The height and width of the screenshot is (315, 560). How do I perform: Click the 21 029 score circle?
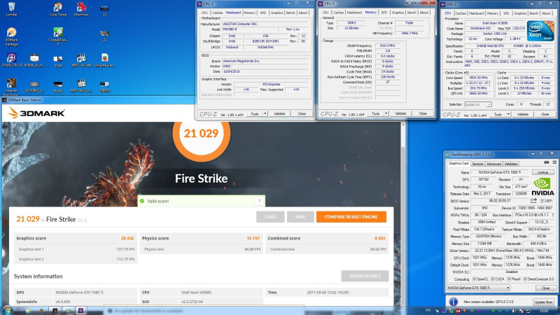[201, 133]
